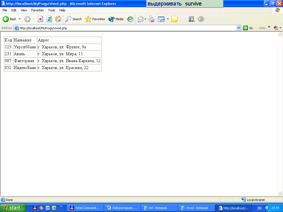This screenshot has height=212, width=283.
Task: Expand the Edit button dropdown arrow
Action: (168, 19)
